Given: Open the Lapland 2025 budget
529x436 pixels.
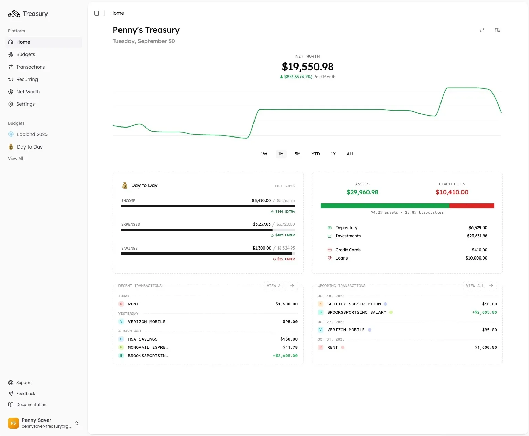Looking at the screenshot, I should point(32,134).
